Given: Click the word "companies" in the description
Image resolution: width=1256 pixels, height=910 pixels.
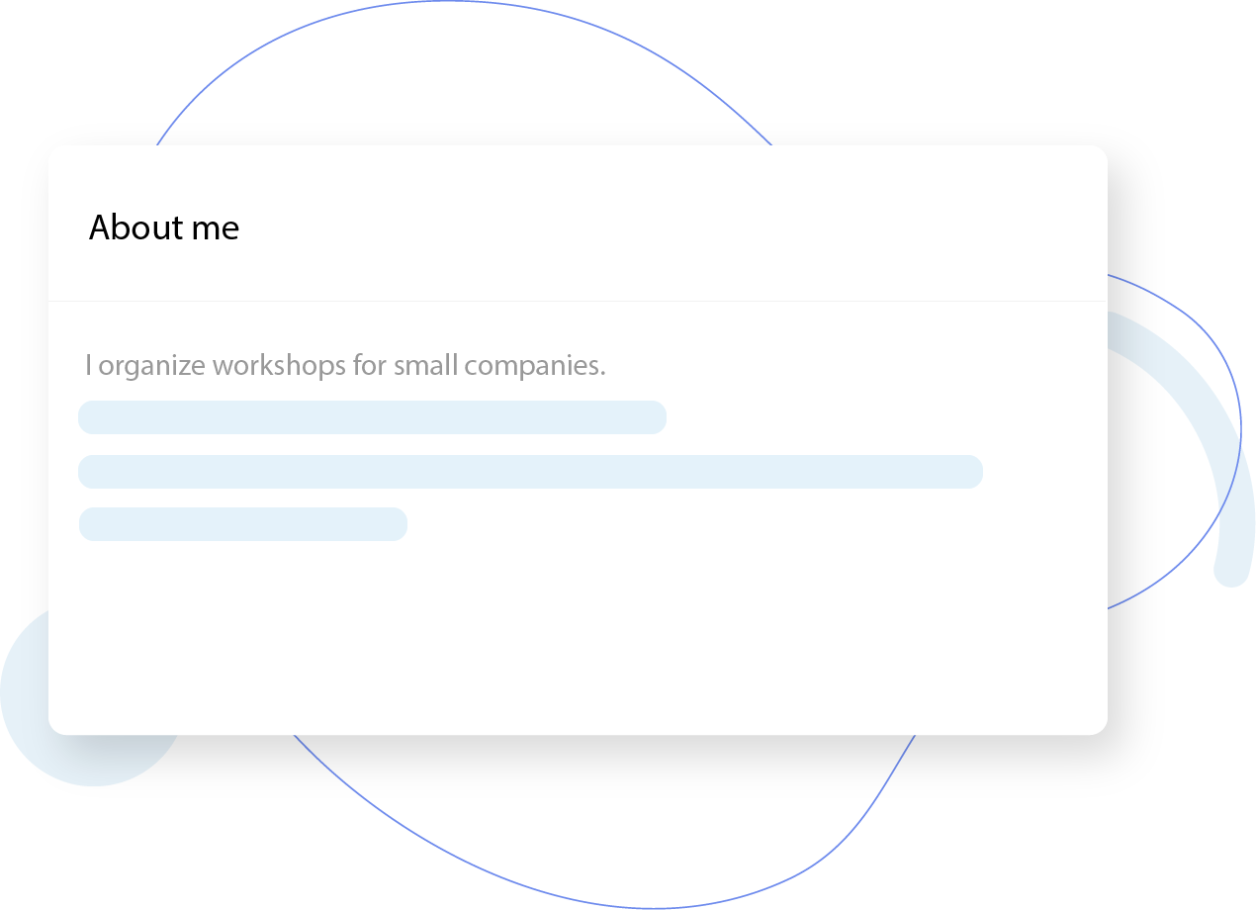Looking at the screenshot, I should pos(532,366).
